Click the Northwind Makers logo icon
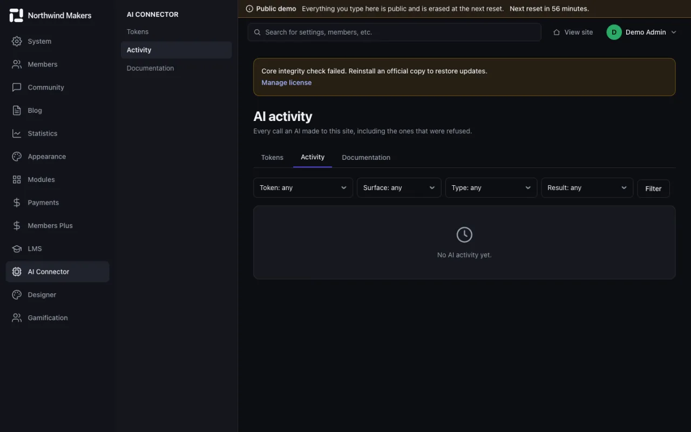This screenshot has height=432, width=691. click(16, 15)
